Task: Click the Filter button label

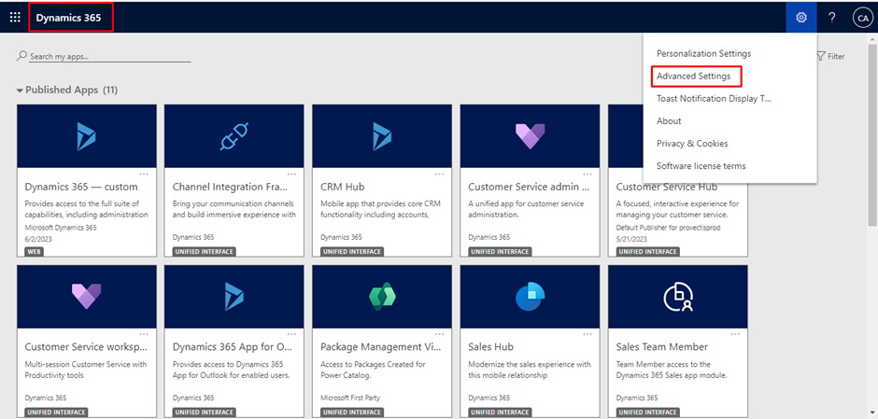Action: (x=836, y=57)
